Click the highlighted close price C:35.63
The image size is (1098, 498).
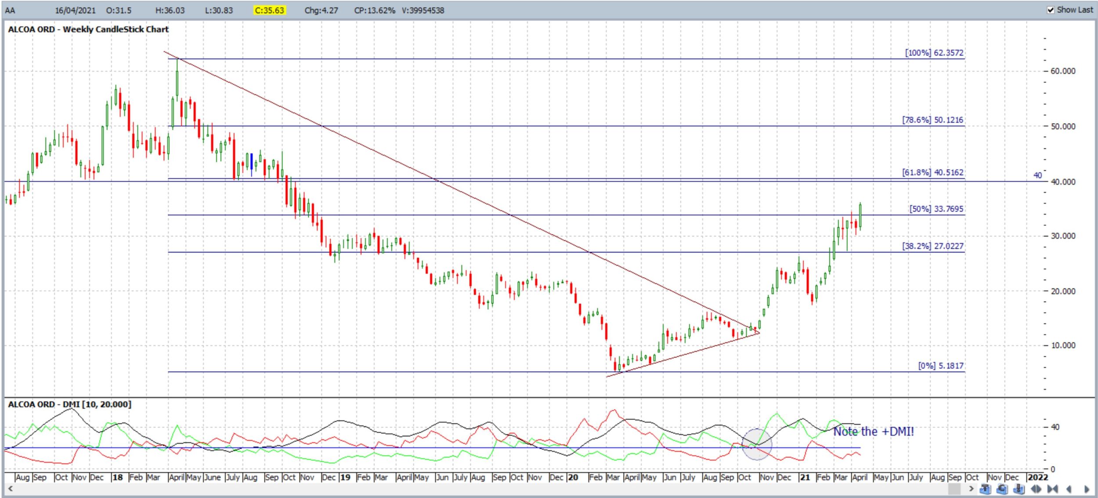[x=269, y=10]
